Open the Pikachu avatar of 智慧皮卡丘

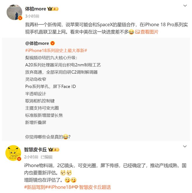(x=13, y=153)
